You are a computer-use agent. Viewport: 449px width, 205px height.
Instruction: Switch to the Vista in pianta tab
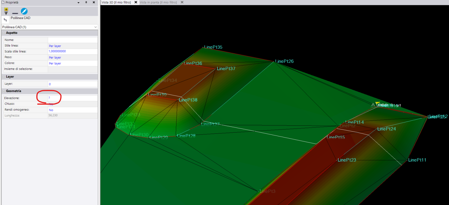click(158, 2)
